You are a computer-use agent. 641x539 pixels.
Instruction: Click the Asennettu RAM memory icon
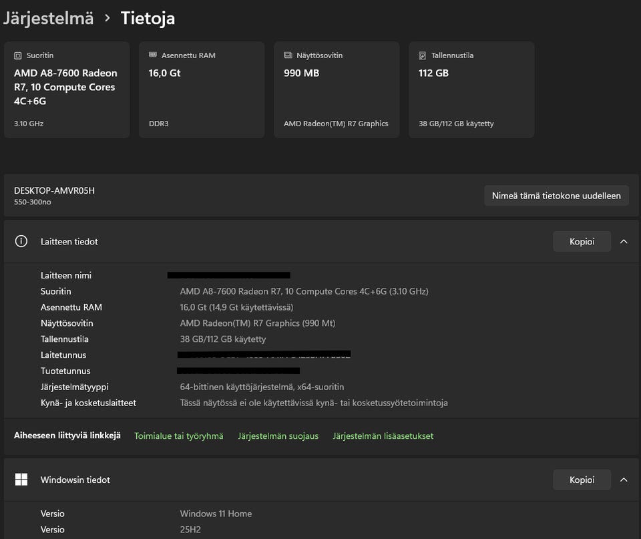click(152, 55)
